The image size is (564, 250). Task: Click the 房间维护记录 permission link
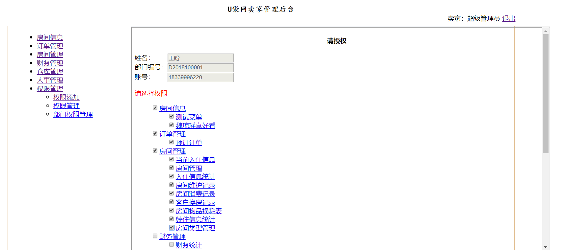click(x=195, y=185)
